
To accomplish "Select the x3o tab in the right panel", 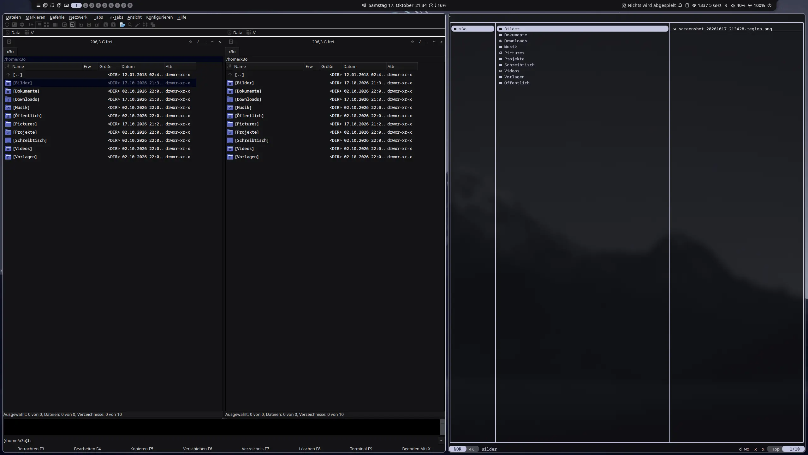I will tap(232, 52).
